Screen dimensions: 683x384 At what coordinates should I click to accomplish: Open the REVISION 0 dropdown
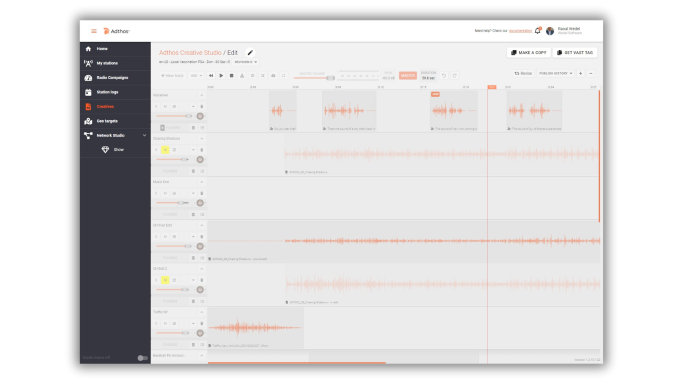pos(245,62)
